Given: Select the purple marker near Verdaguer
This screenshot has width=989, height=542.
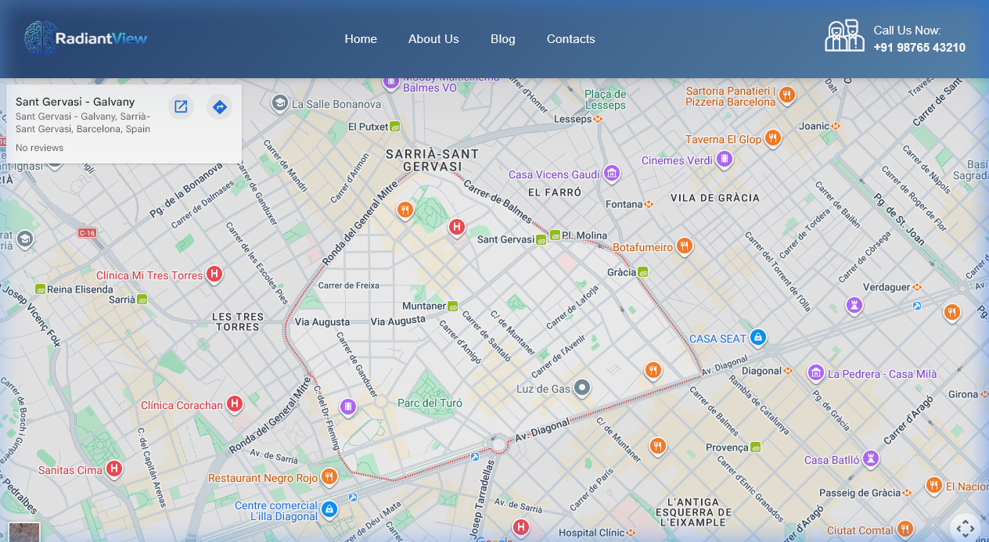Looking at the screenshot, I should (x=854, y=306).
